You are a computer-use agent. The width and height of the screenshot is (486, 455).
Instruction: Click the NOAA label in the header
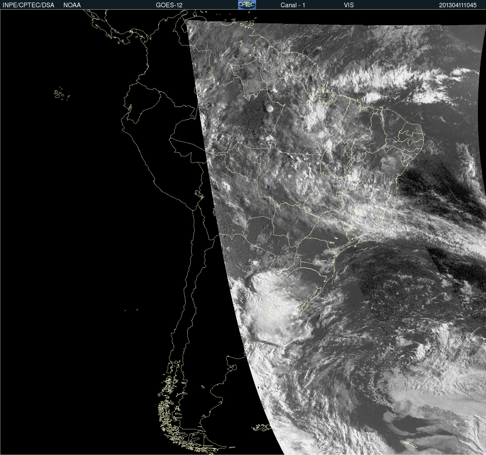(x=72, y=5)
